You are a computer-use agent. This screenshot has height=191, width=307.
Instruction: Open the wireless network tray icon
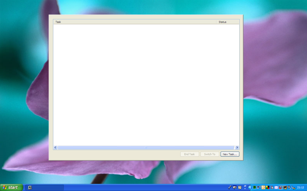click(259, 187)
